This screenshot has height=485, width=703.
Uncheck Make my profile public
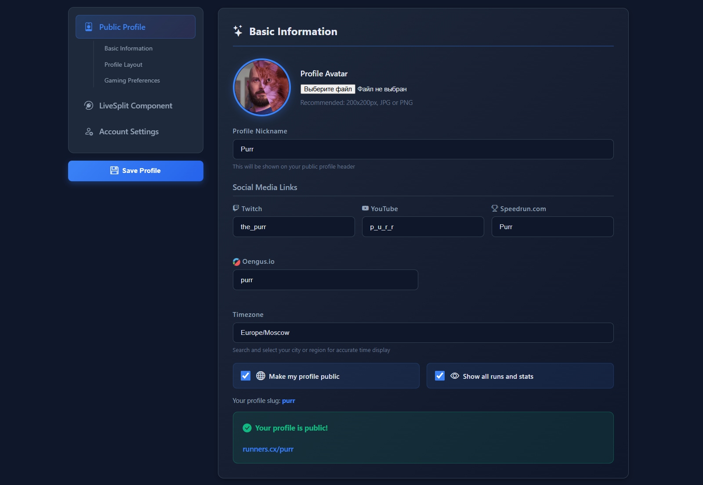click(x=246, y=376)
